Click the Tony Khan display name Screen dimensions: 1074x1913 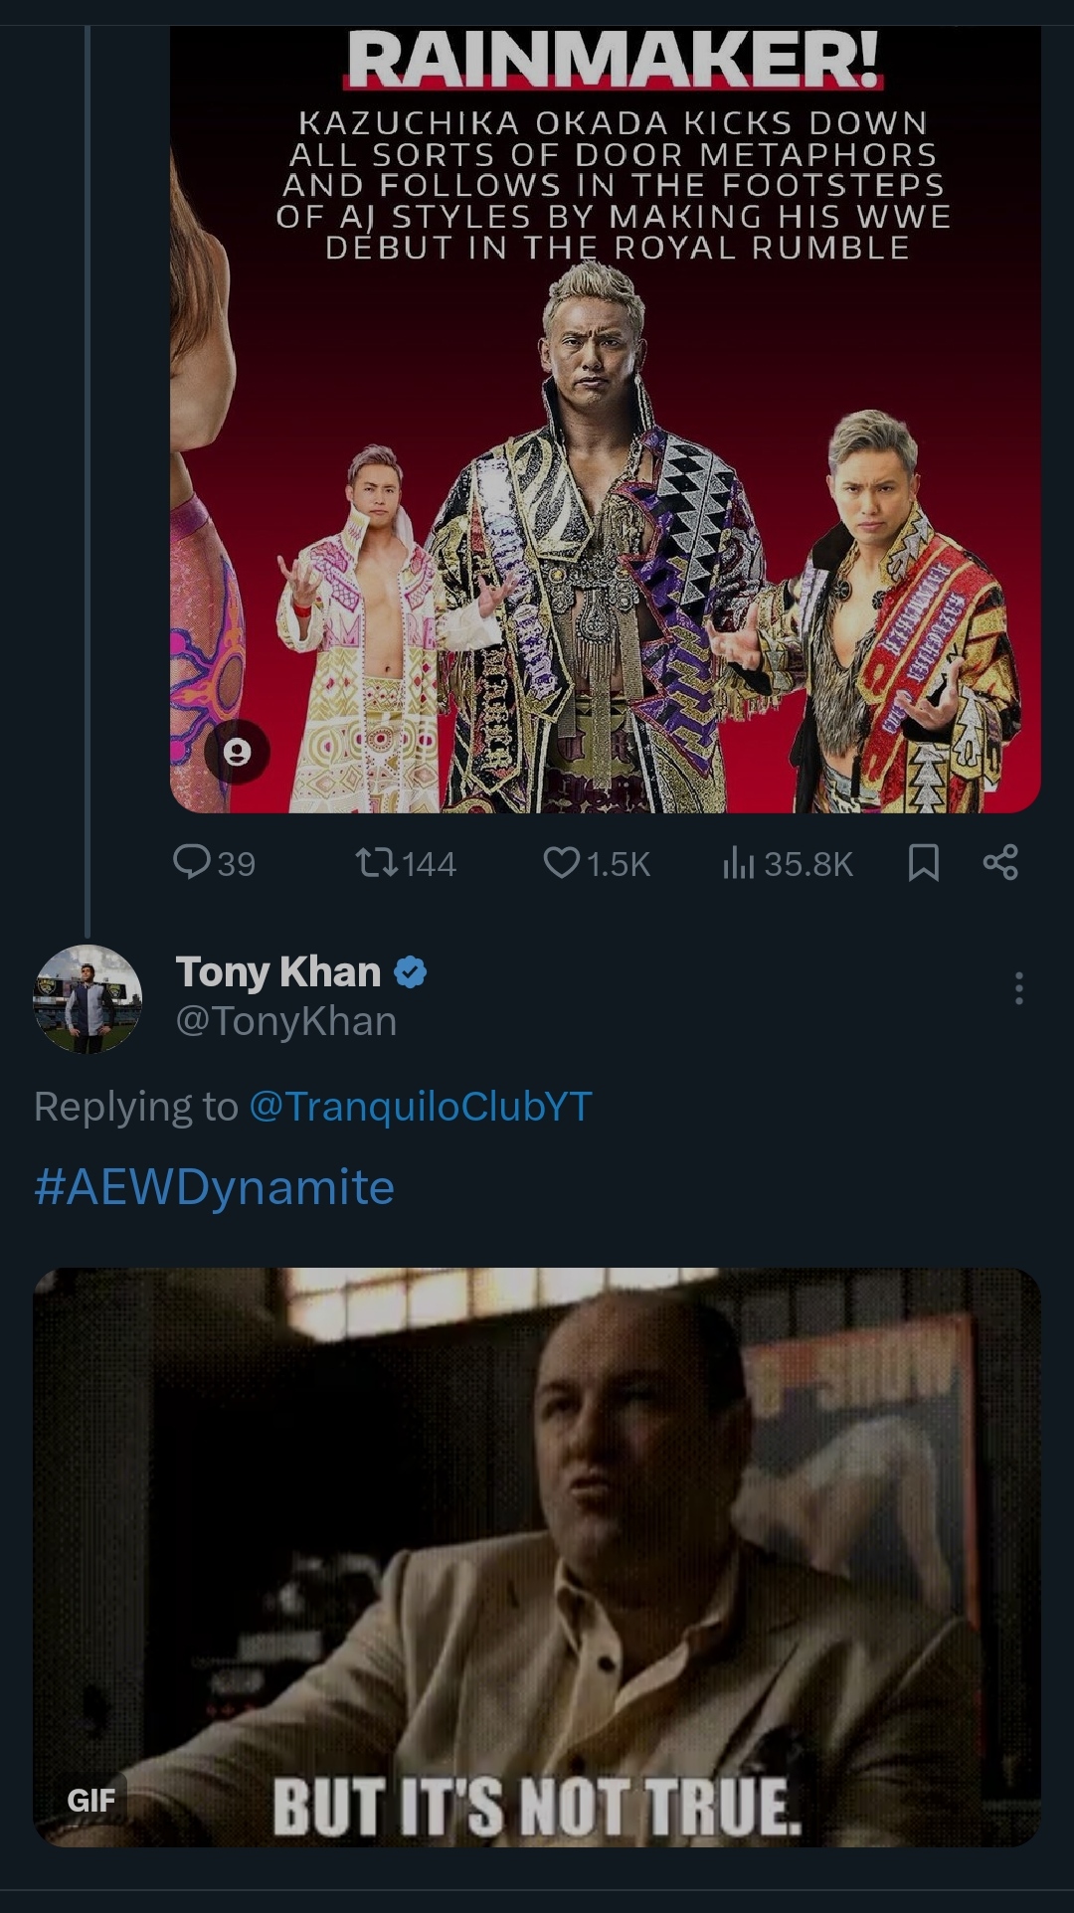(x=278, y=971)
